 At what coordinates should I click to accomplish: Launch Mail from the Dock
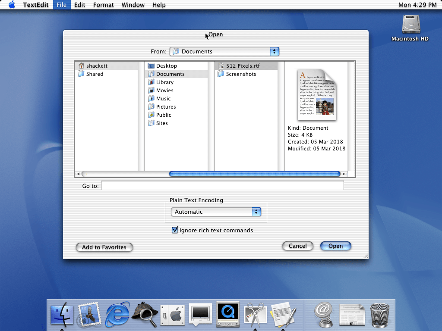pyautogui.click(x=89, y=315)
